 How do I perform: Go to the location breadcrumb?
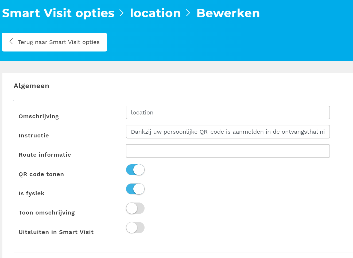pyautogui.click(x=155, y=13)
